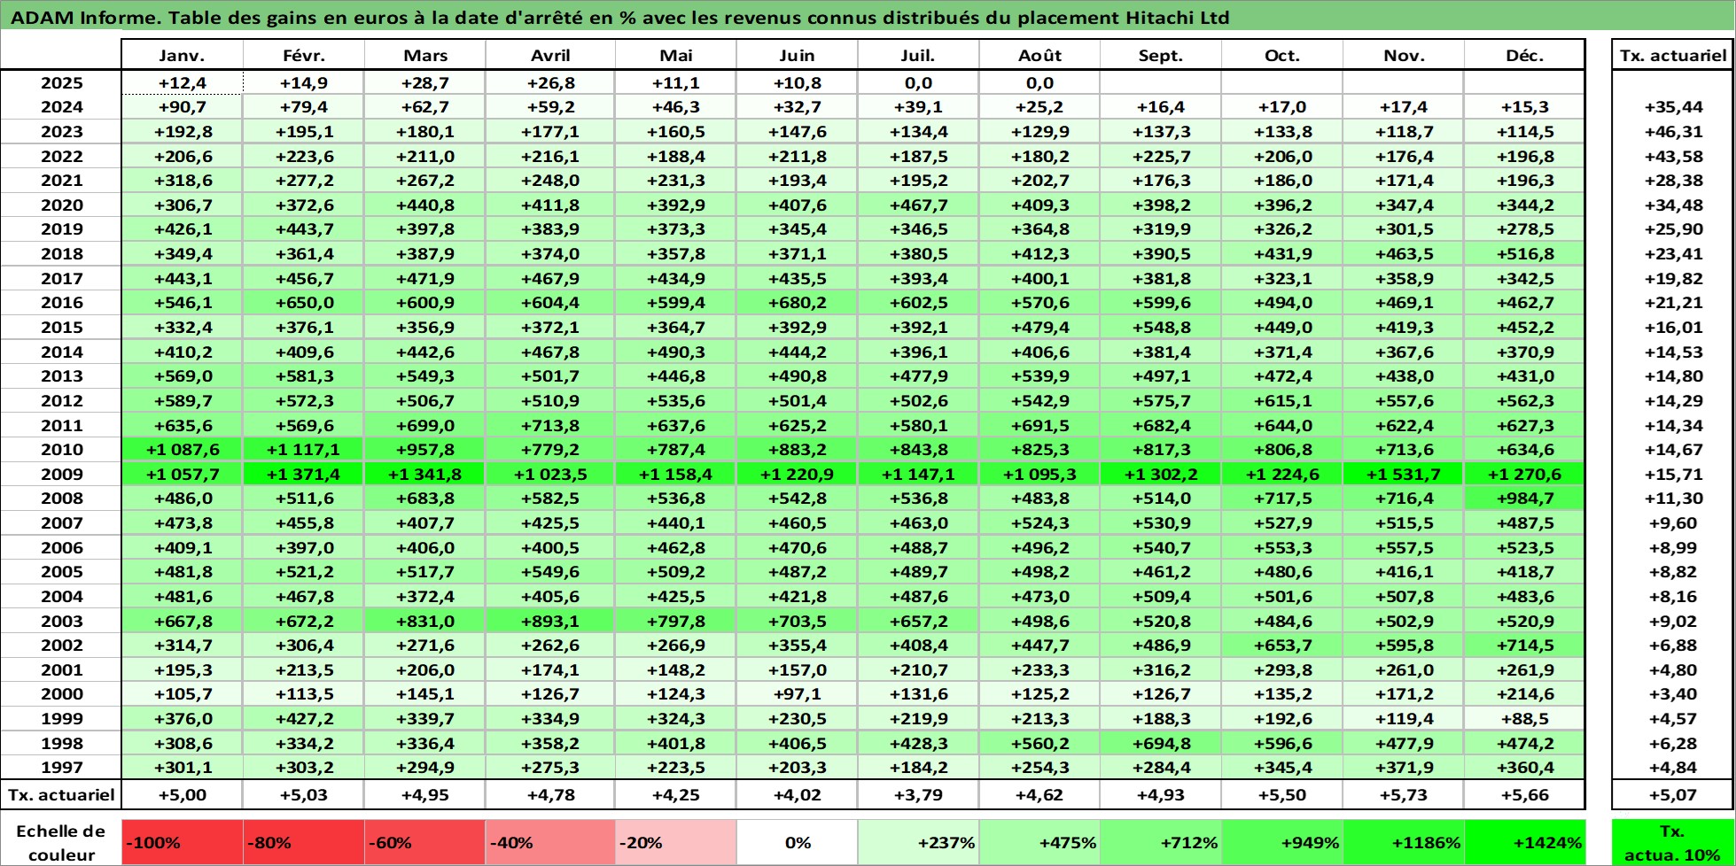Click the Mars column header
1736x866 pixels.
pos(425,55)
